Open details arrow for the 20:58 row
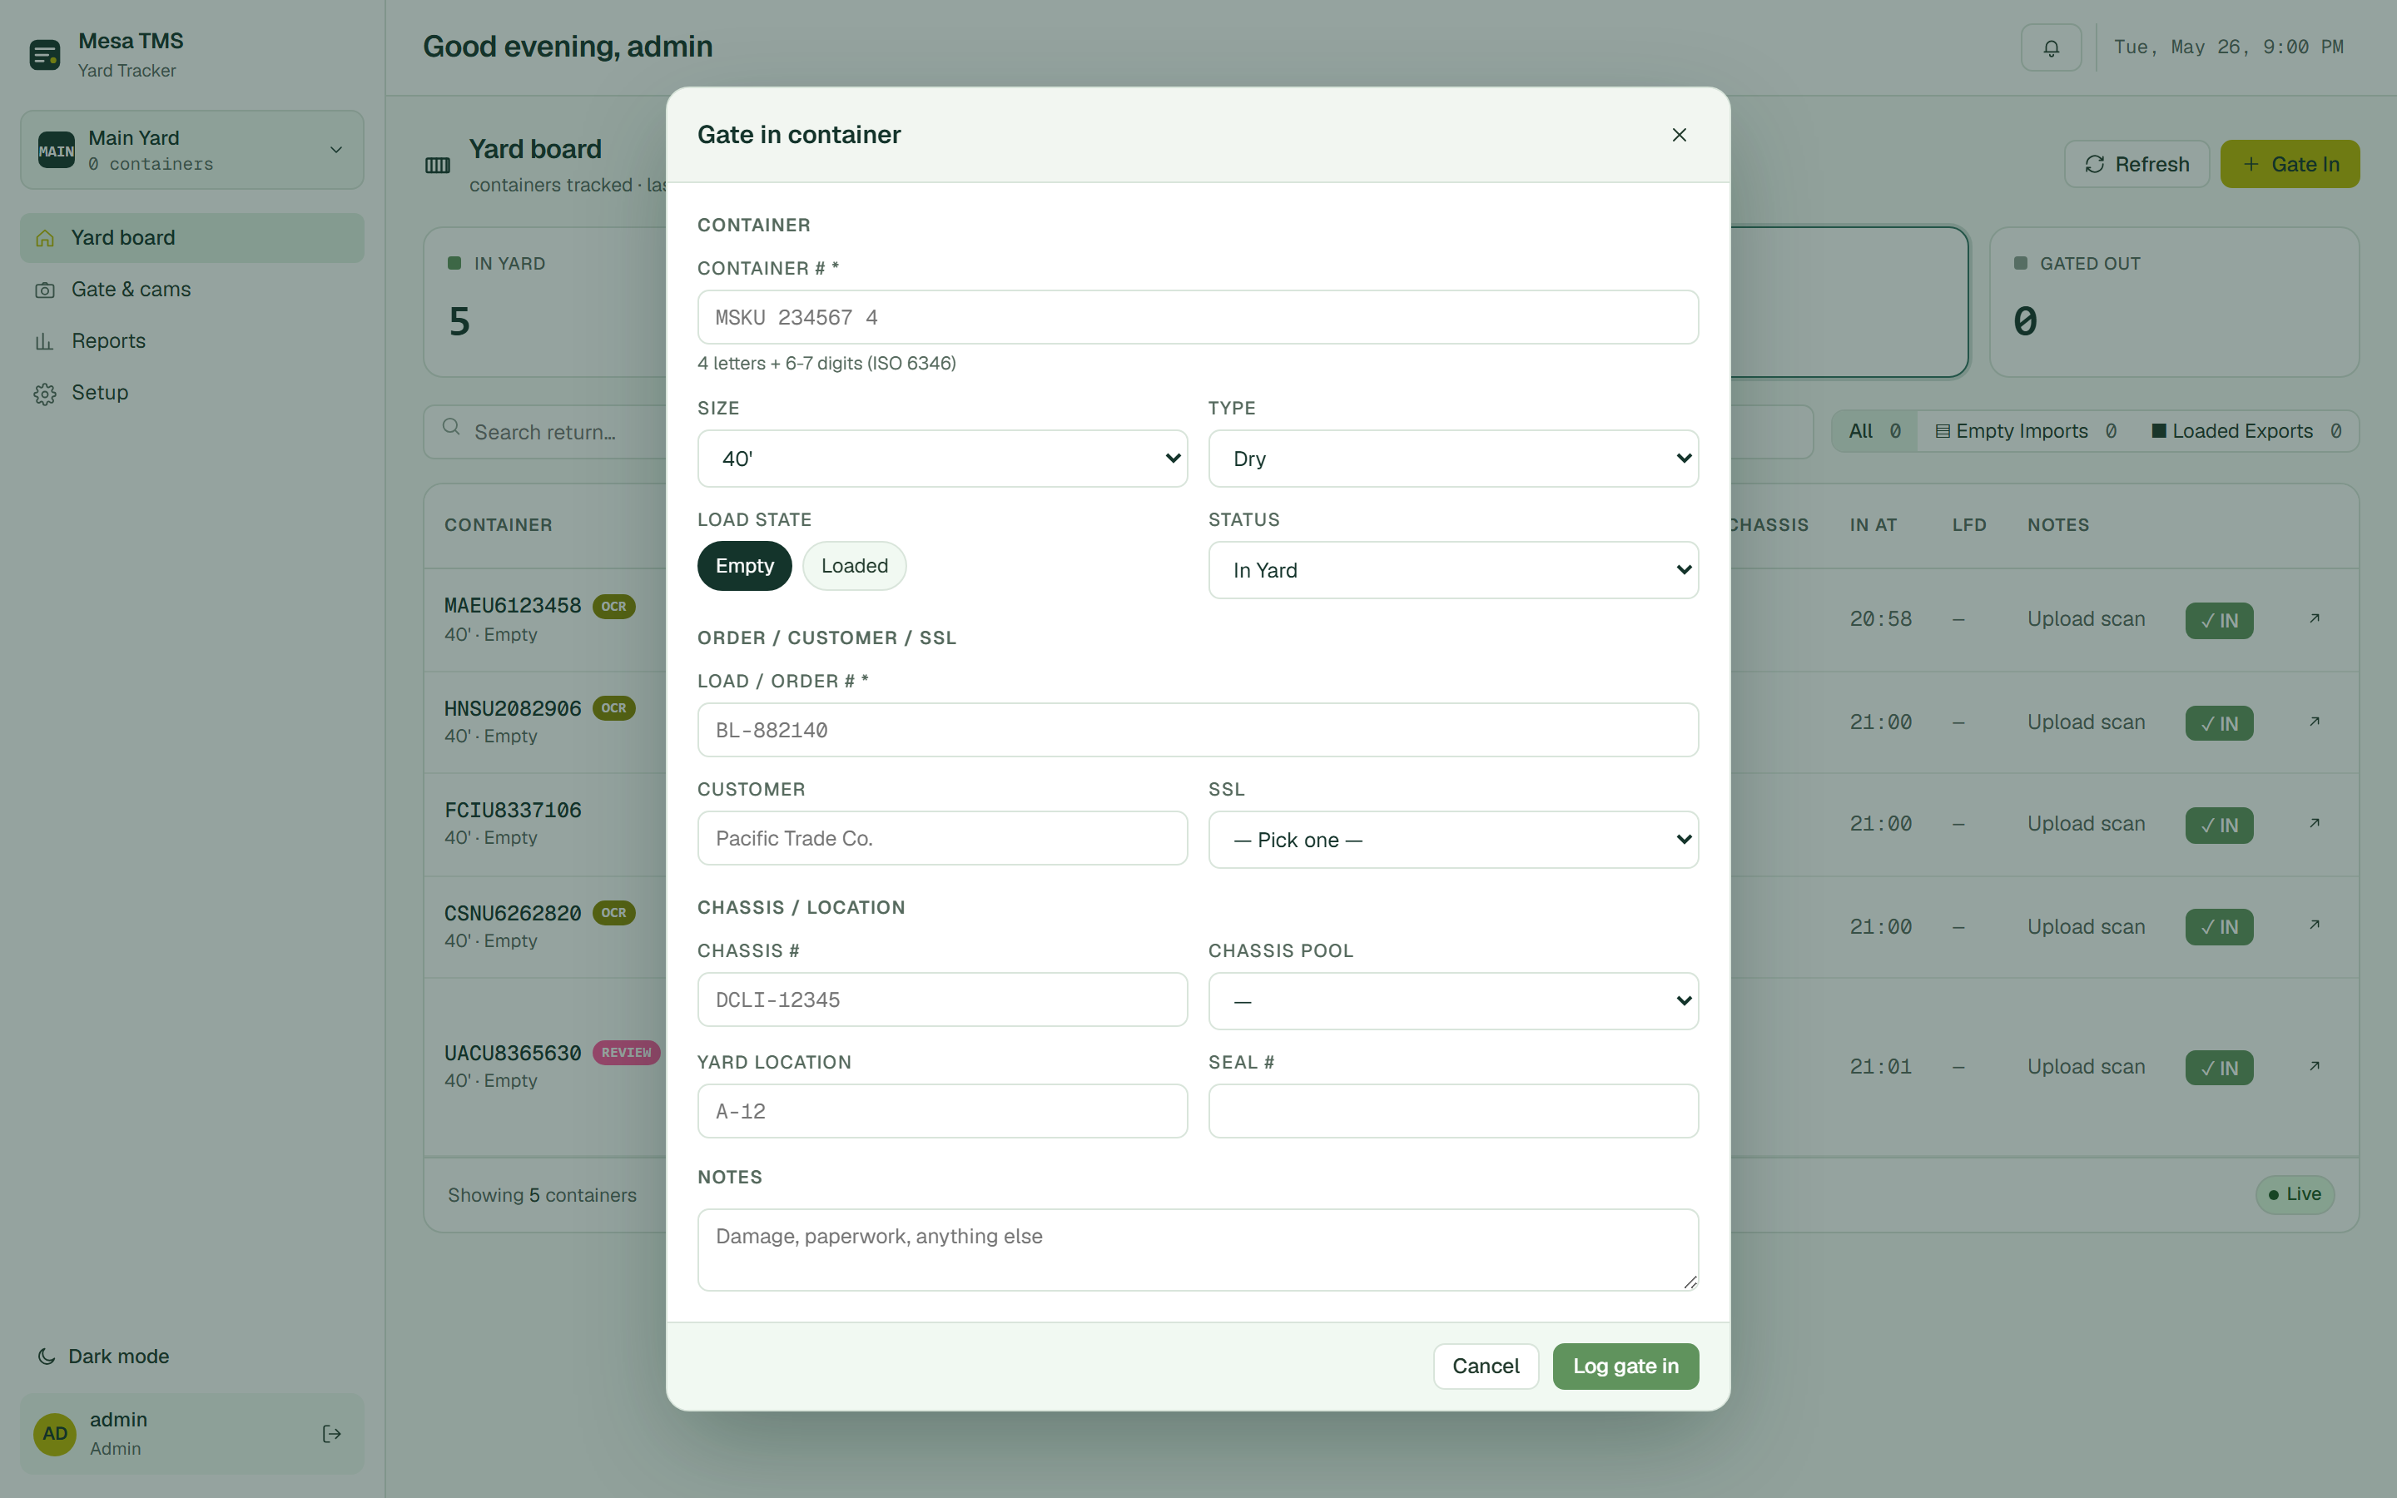The width and height of the screenshot is (2397, 1498). [x=2315, y=618]
